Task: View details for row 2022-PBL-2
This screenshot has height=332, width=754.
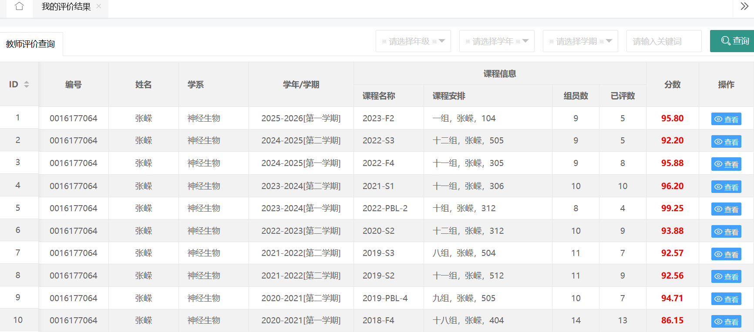Action: (726, 209)
